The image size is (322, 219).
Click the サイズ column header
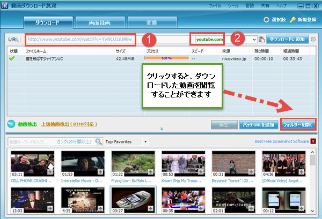(x=129, y=51)
